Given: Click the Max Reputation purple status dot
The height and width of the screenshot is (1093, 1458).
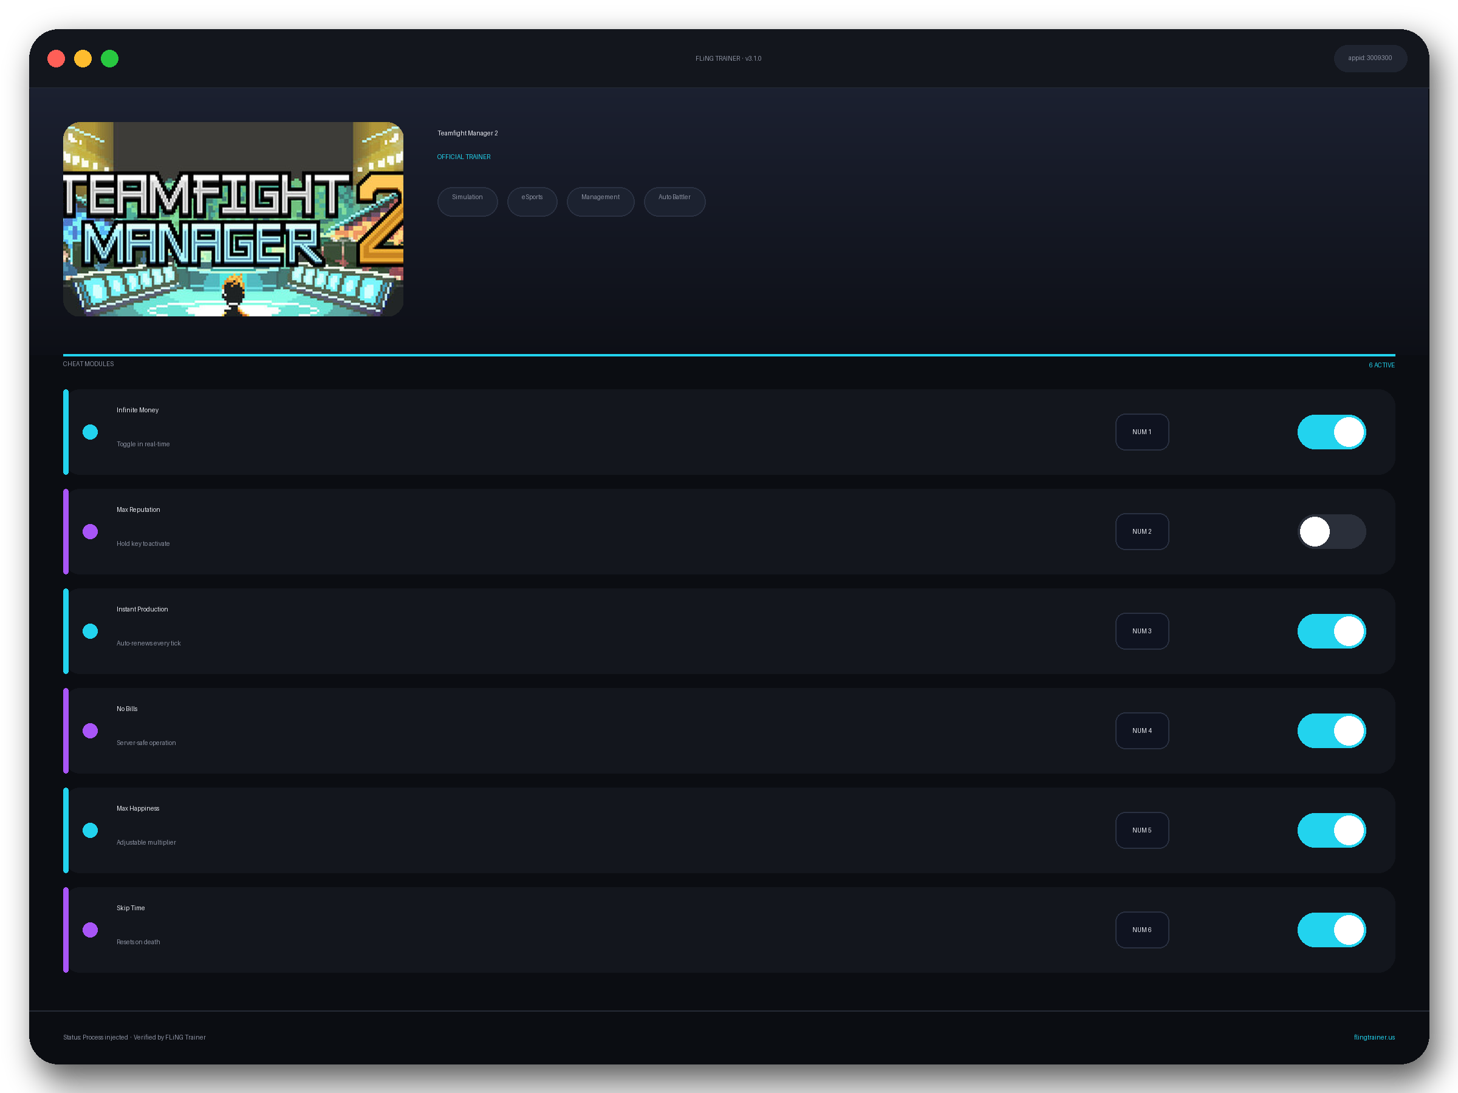Looking at the screenshot, I should 91,532.
